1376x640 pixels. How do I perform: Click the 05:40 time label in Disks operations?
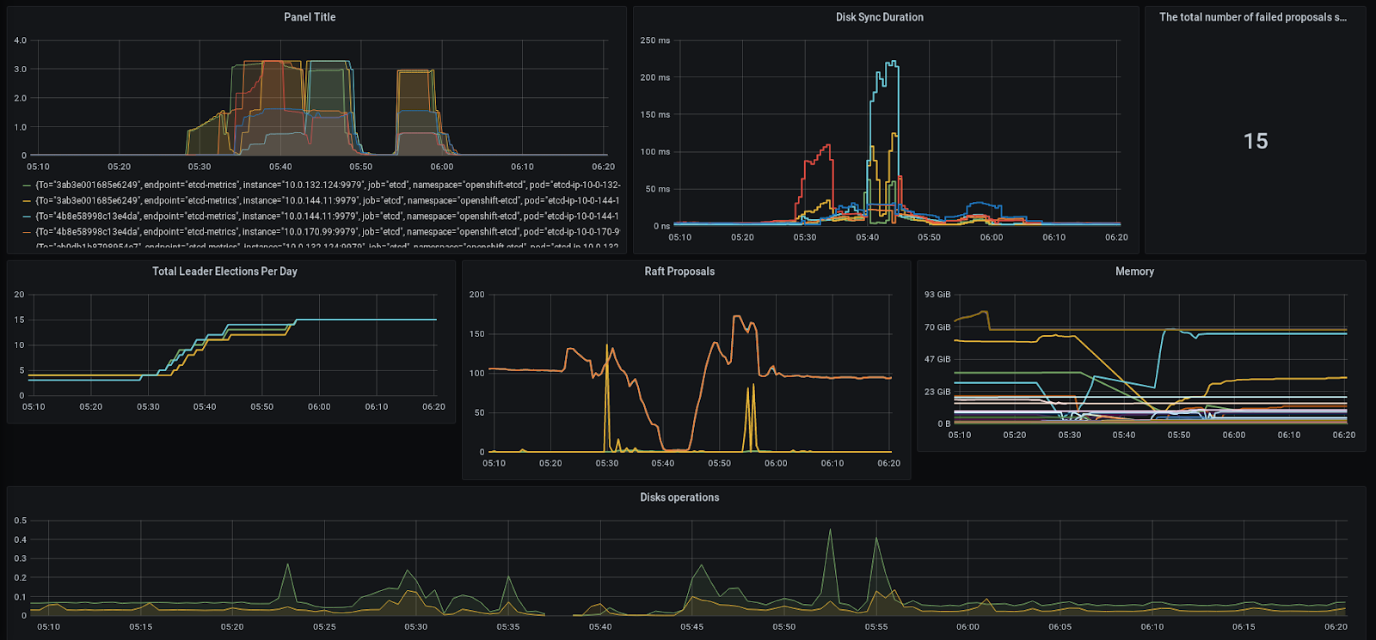tap(600, 627)
